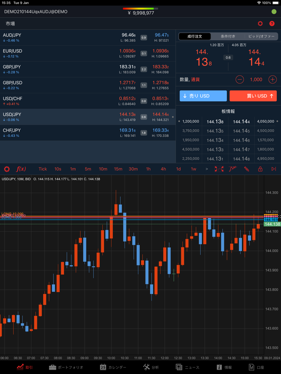This screenshot has height=374, width=281.
Task: Toggle the chart lock icon
Action: click(x=260, y=169)
